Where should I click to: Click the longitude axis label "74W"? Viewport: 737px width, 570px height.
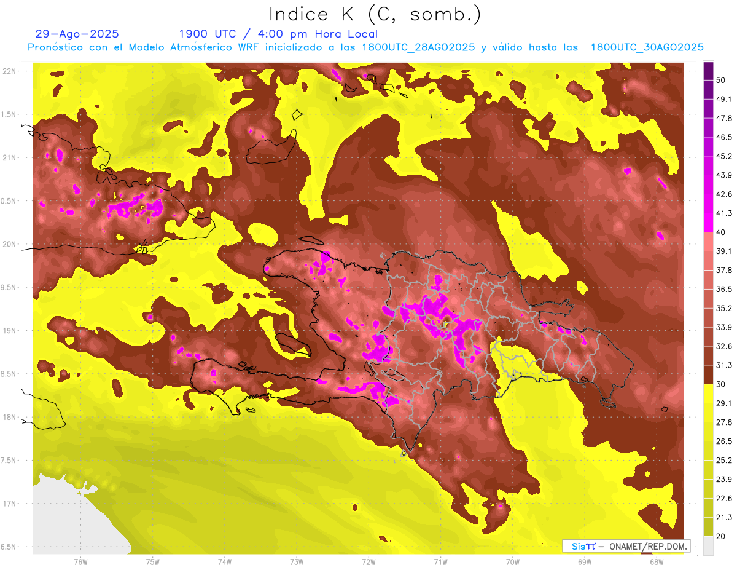[x=225, y=562]
